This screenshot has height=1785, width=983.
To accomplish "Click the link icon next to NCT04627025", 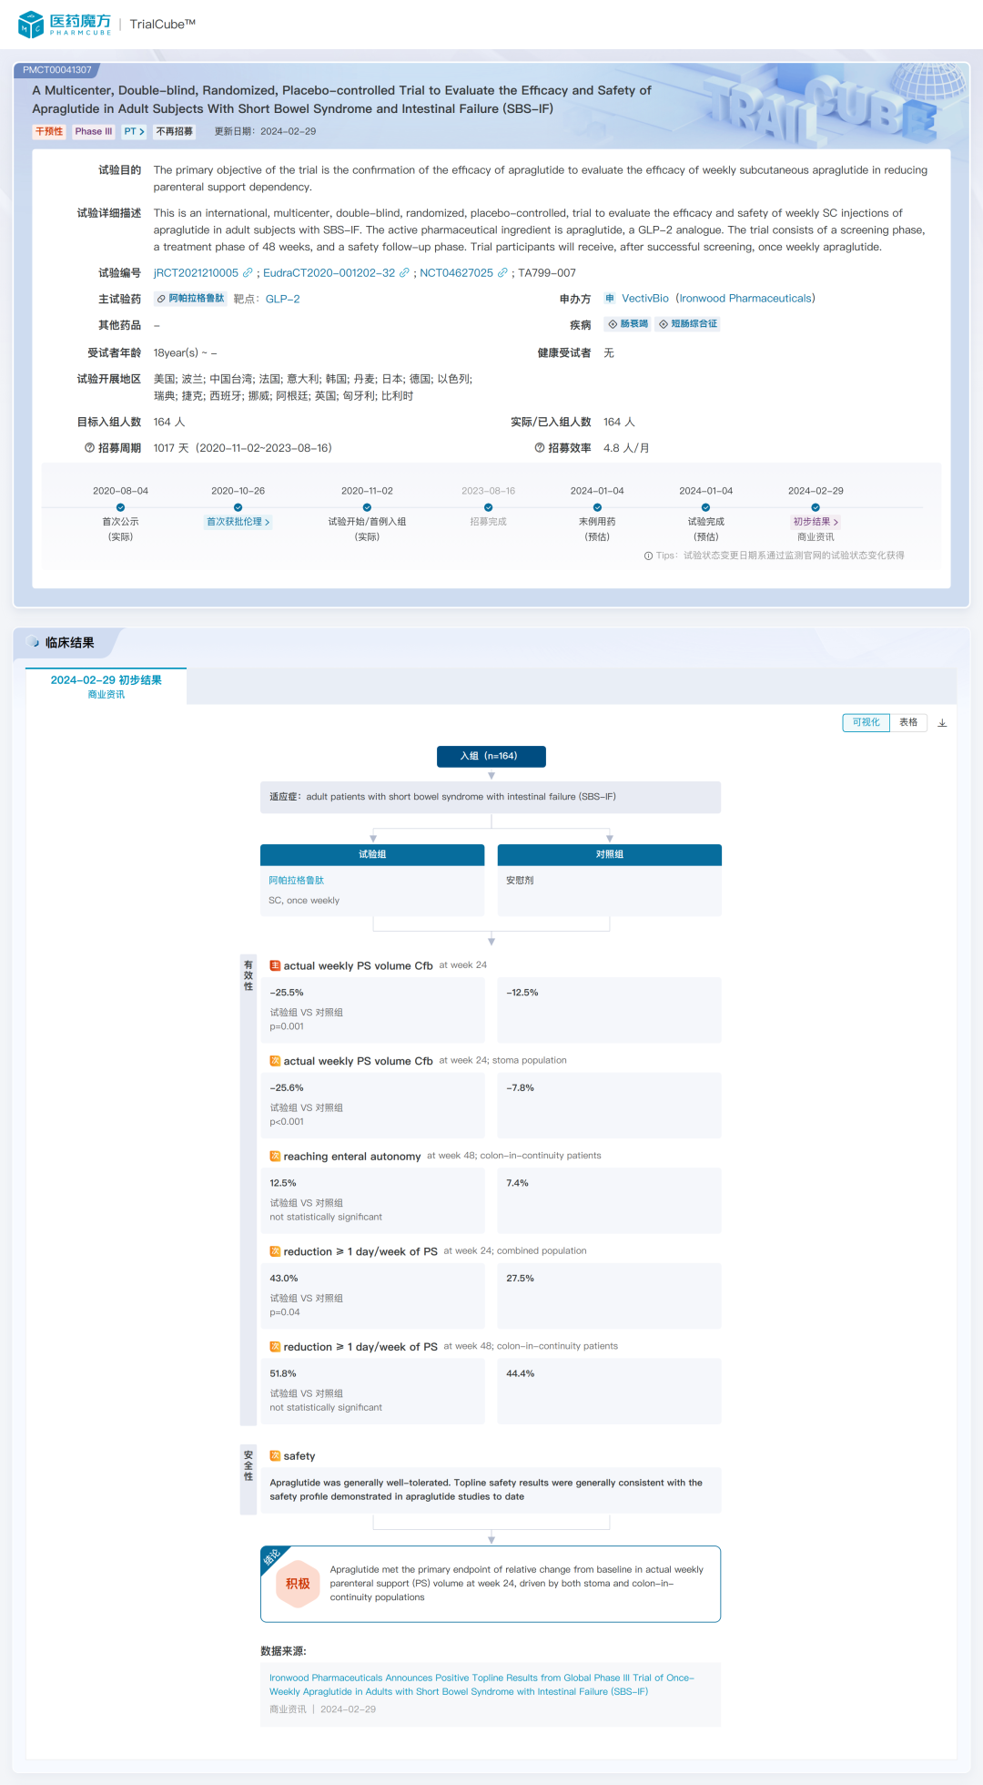I will coord(502,272).
